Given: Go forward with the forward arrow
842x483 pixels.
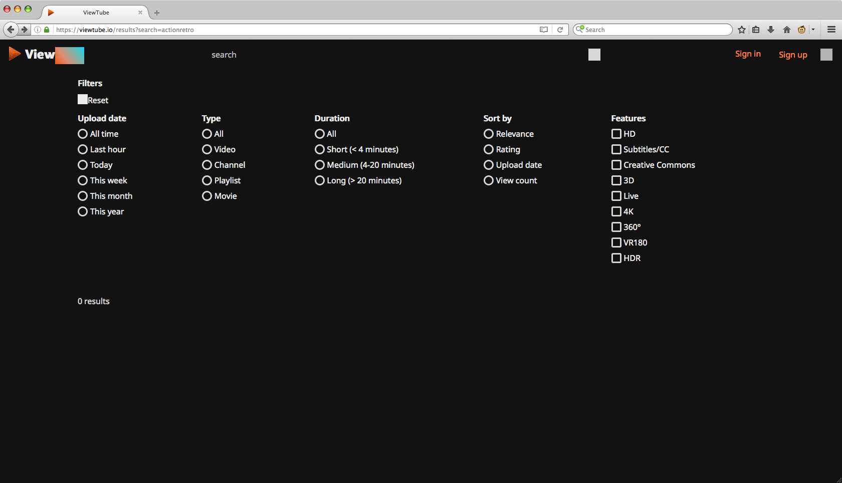Looking at the screenshot, I should tap(24, 30).
